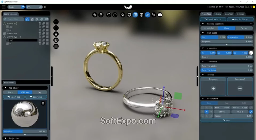Collapse the Map editor section
The width and height of the screenshot is (256, 140).
[5, 88]
